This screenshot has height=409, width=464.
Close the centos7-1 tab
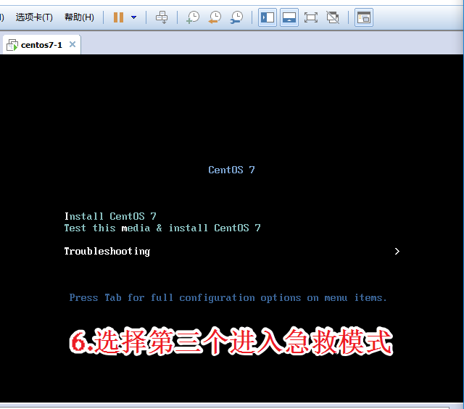click(72, 44)
